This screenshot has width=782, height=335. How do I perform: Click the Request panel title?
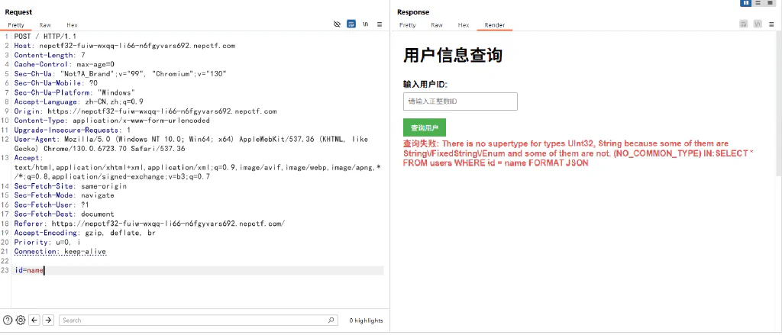(19, 11)
